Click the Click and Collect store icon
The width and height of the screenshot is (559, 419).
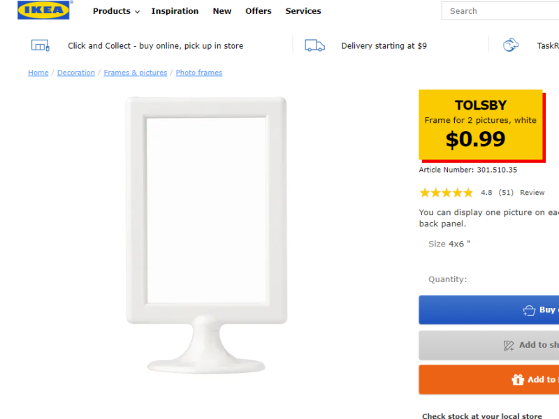click(x=41, y=45)
